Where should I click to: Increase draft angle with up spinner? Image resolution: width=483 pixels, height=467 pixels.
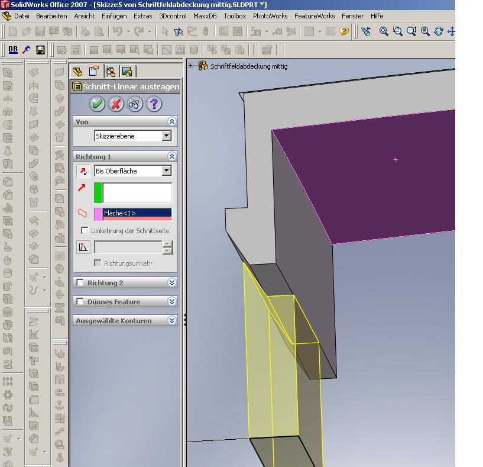click(x=167, y=244)
